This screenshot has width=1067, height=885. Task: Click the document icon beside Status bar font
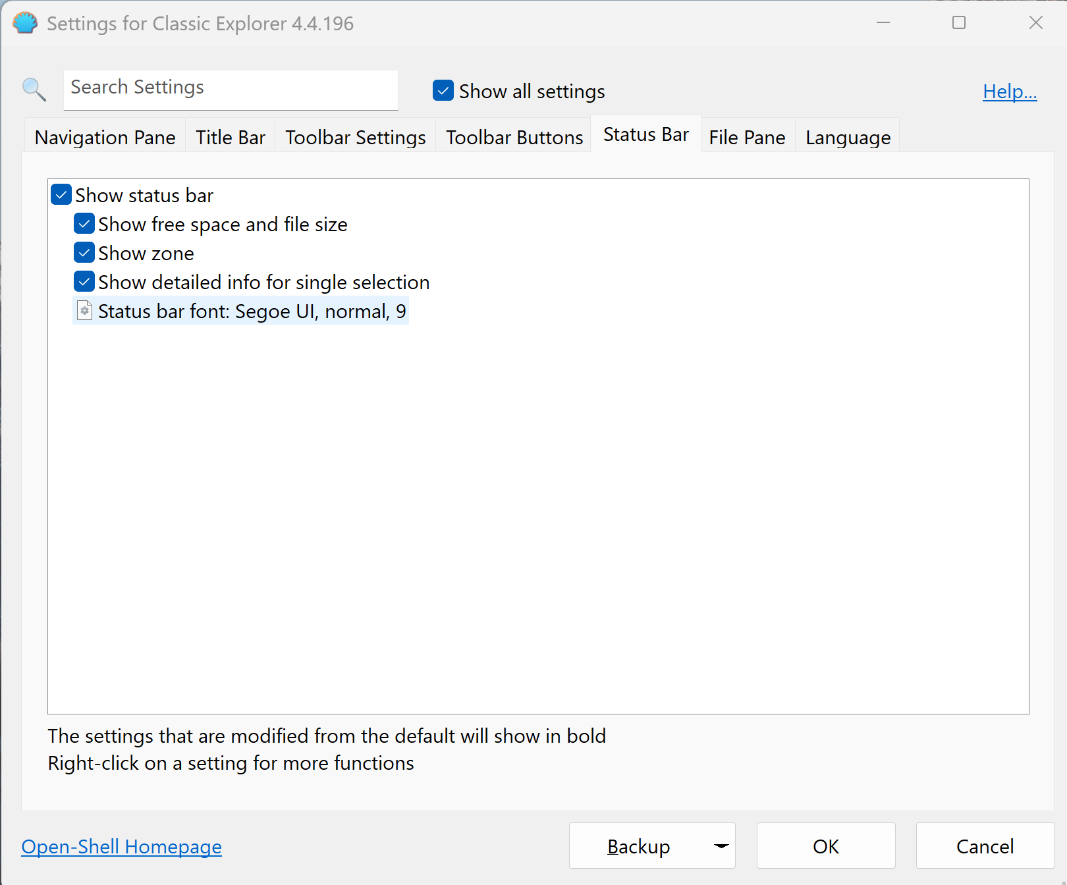(85, 310)
